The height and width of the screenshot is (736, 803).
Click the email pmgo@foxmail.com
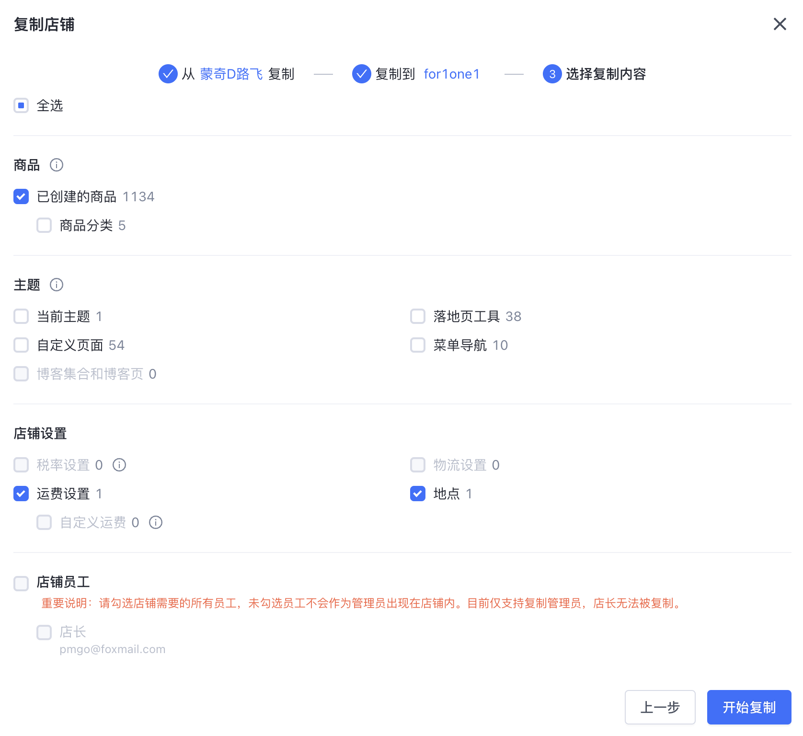113,649
